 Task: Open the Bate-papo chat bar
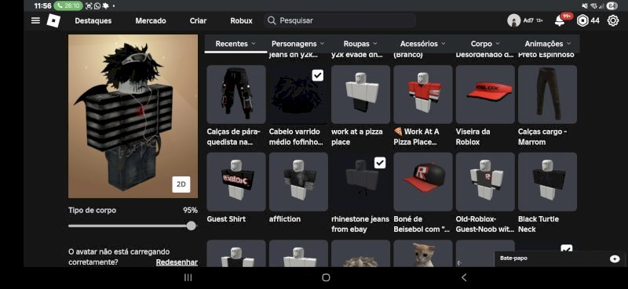click(560, 258)
